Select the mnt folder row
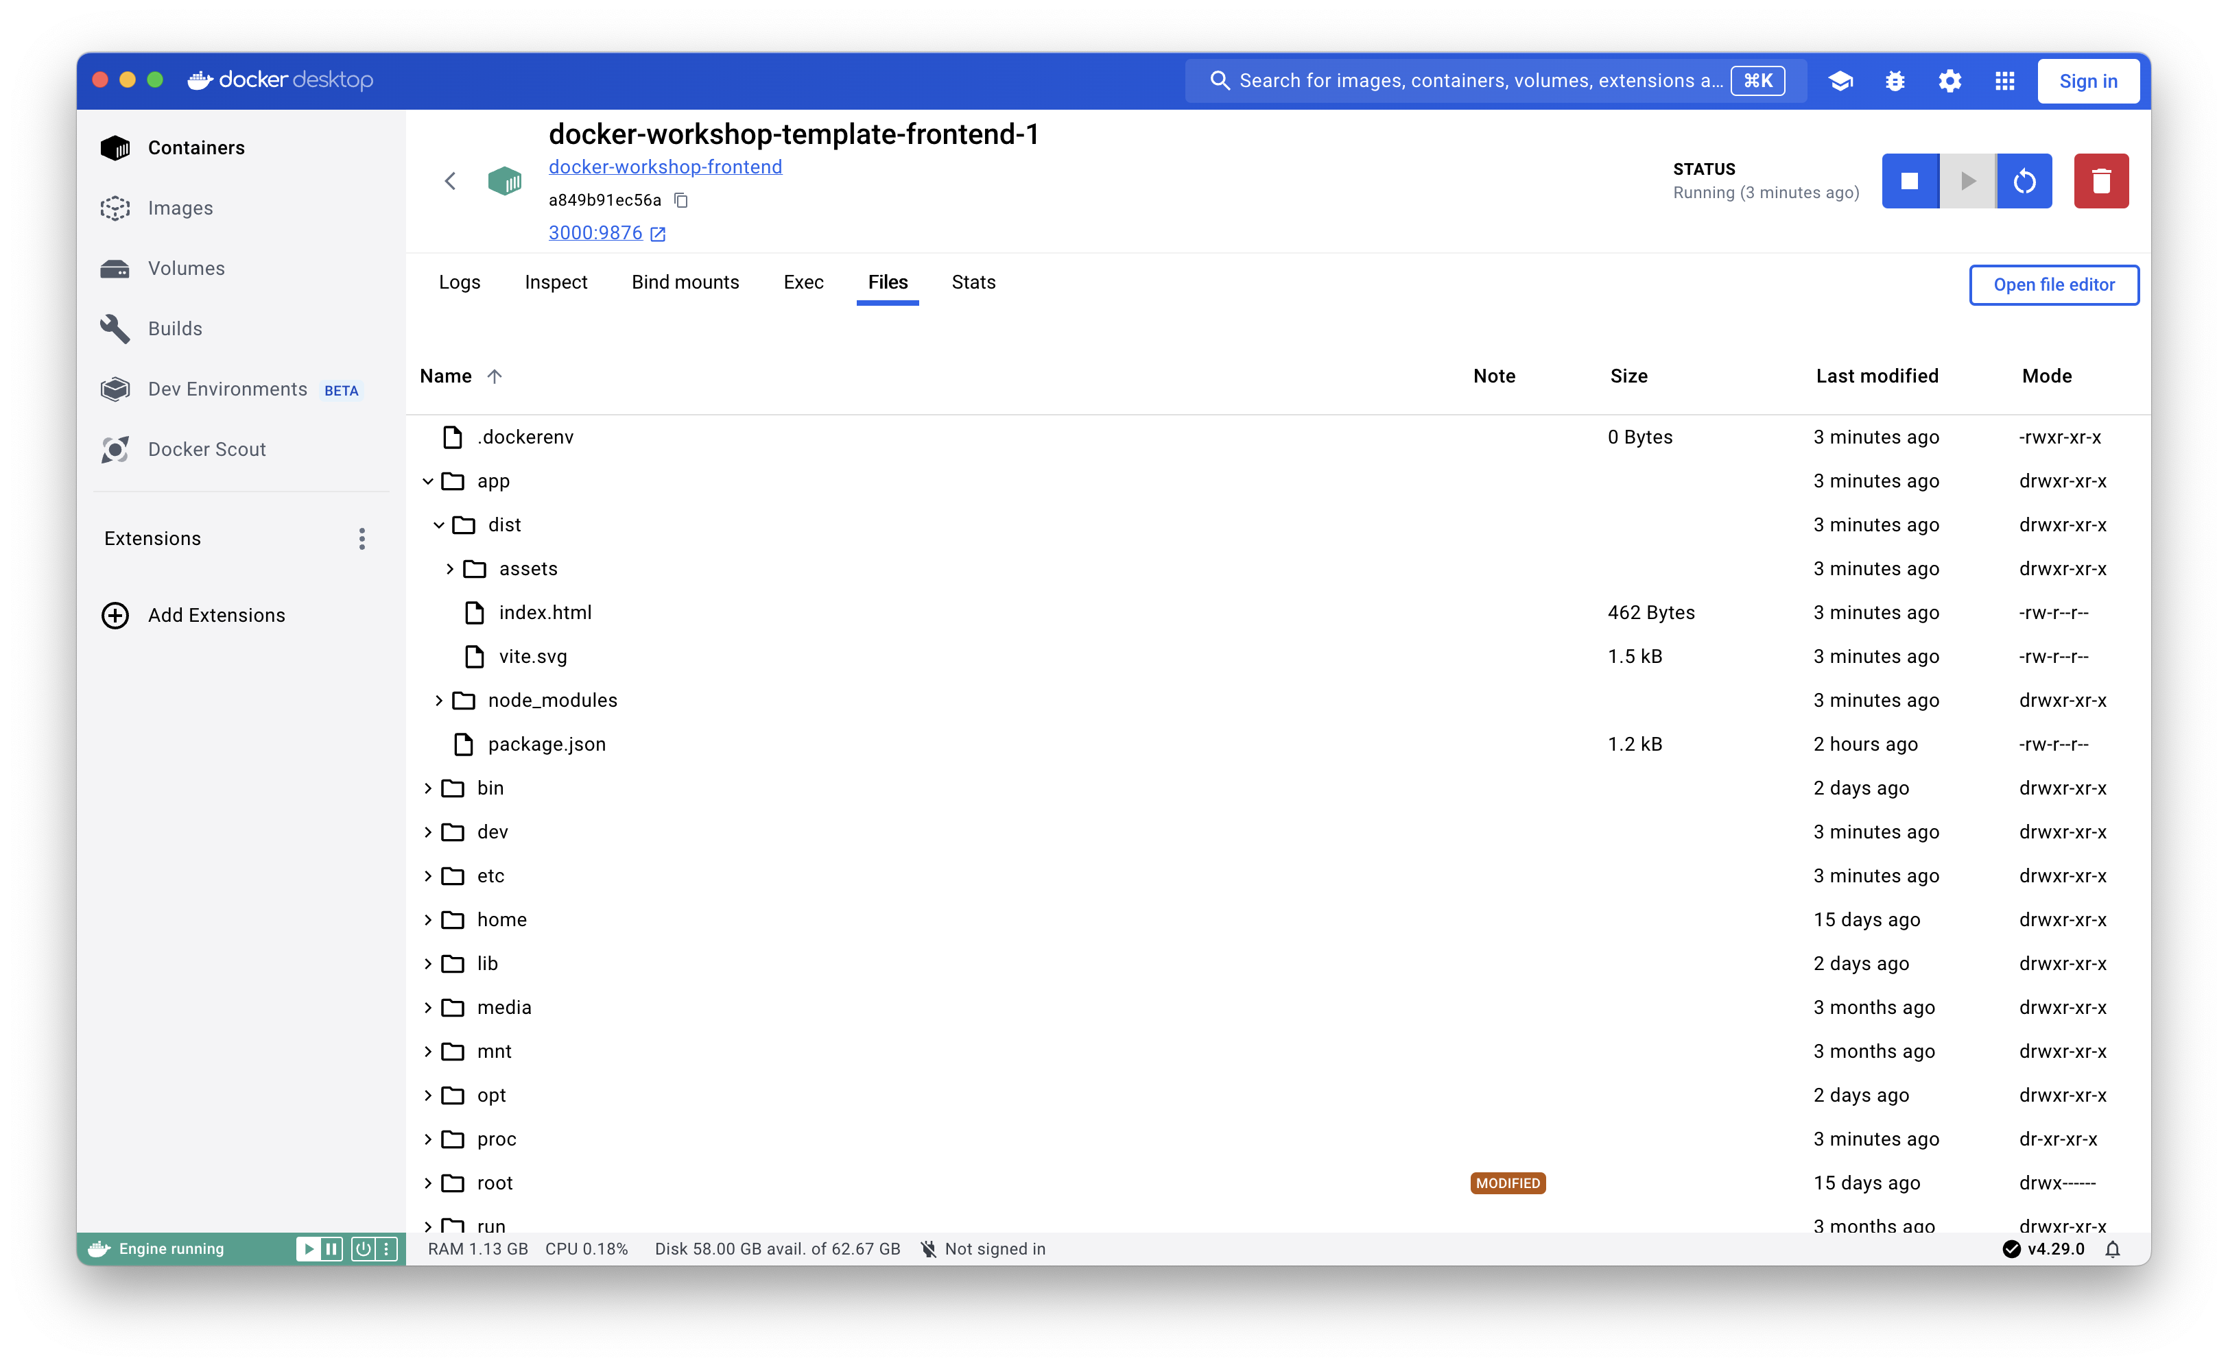 pyautogui.click(x=1278, y=1050)
